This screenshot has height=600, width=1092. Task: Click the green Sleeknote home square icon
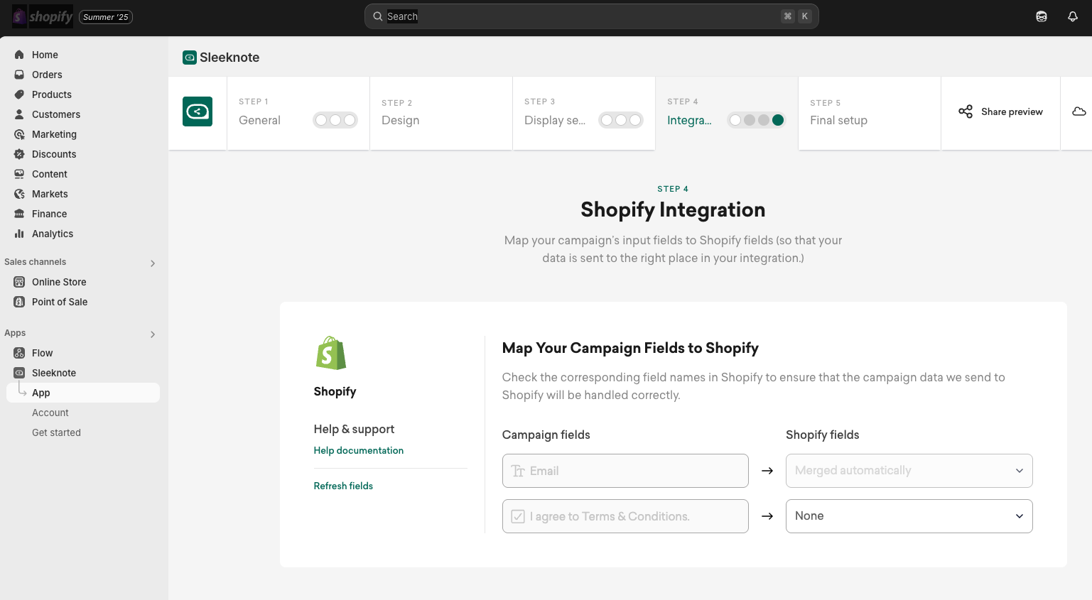point(198,111)
